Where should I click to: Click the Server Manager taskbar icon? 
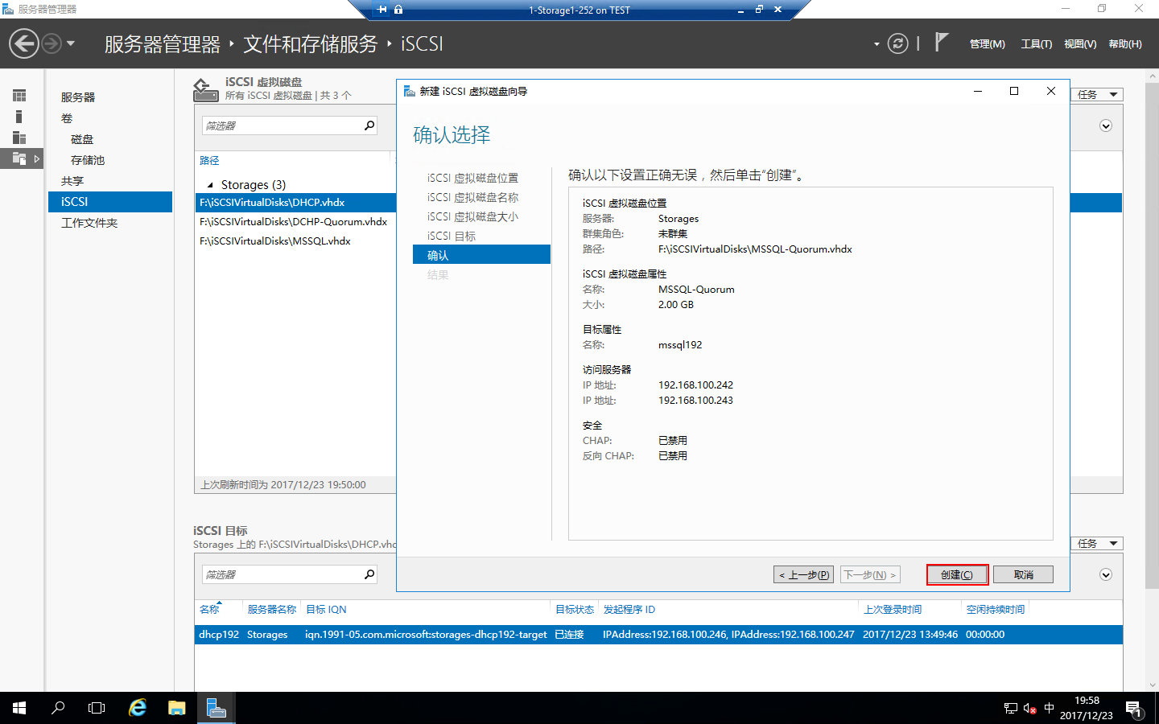coord(216,708)
